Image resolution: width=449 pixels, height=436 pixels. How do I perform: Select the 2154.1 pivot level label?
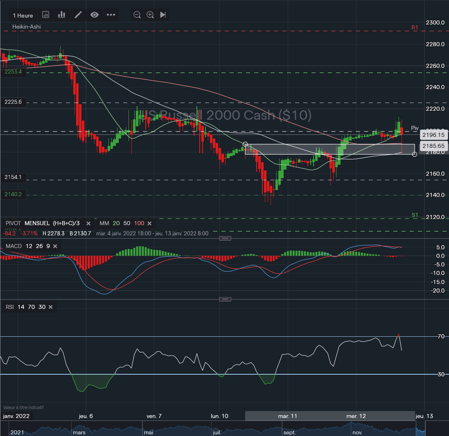(13, 177)
